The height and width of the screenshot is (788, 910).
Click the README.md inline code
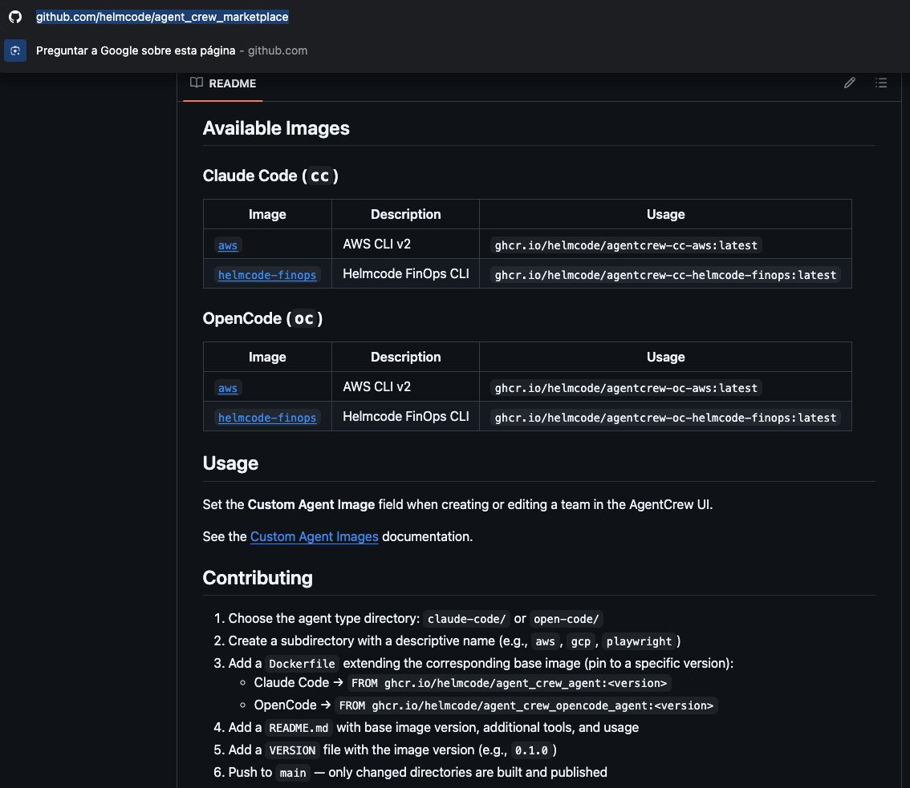click(299, 728)
